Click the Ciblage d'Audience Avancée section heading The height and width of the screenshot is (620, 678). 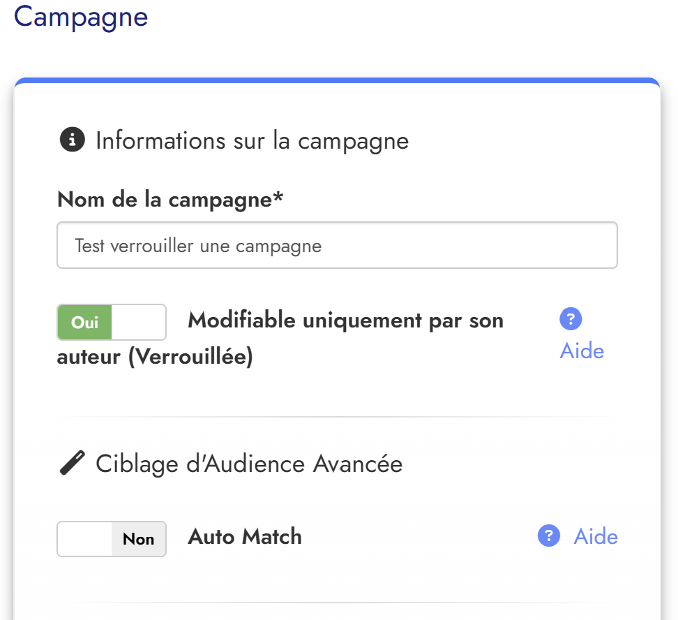[249, 464]
